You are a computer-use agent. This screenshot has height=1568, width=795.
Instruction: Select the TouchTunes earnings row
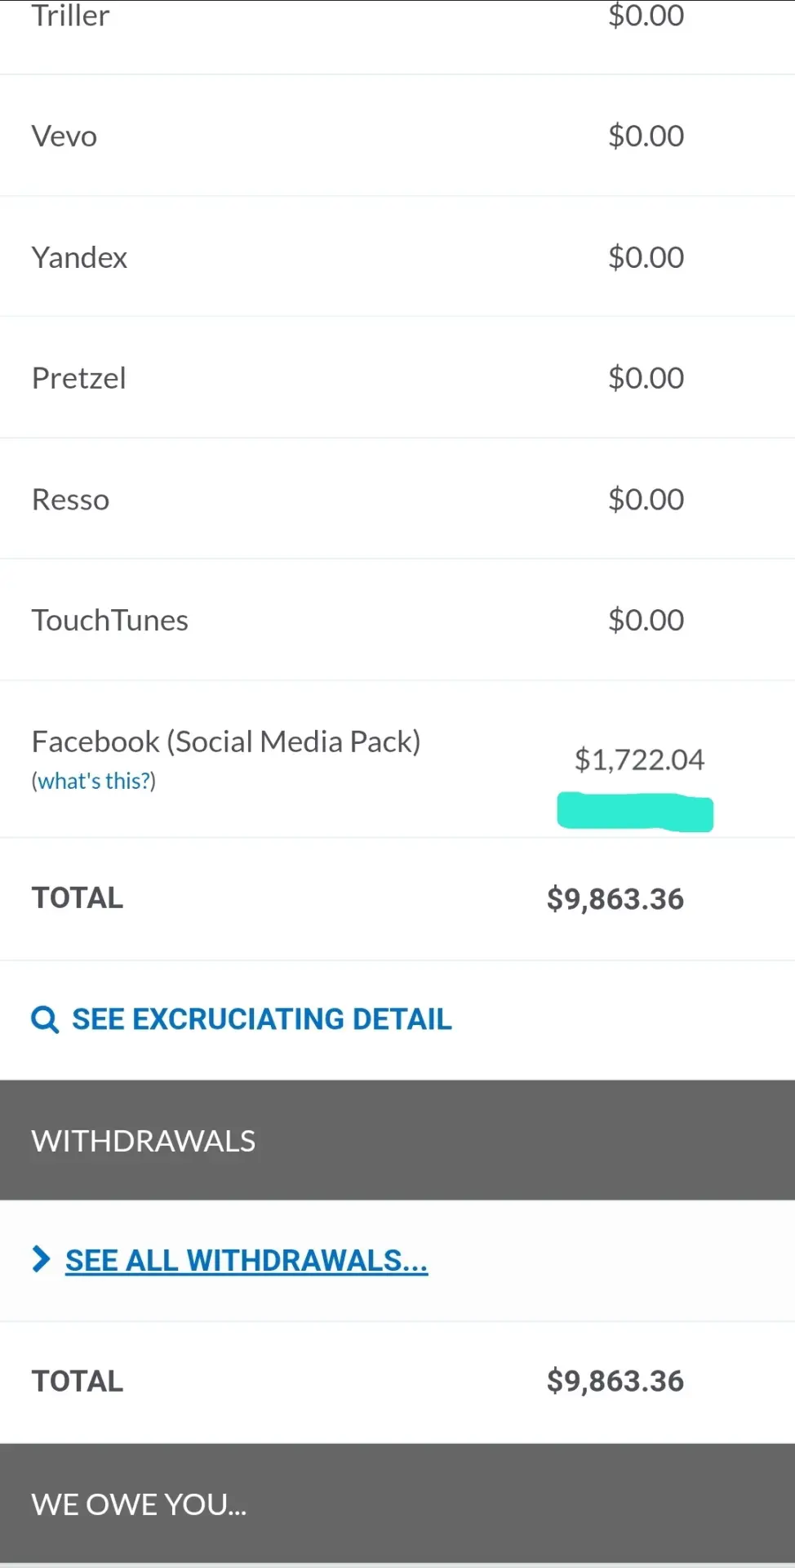pyautogui.click(x=397, y=620)
